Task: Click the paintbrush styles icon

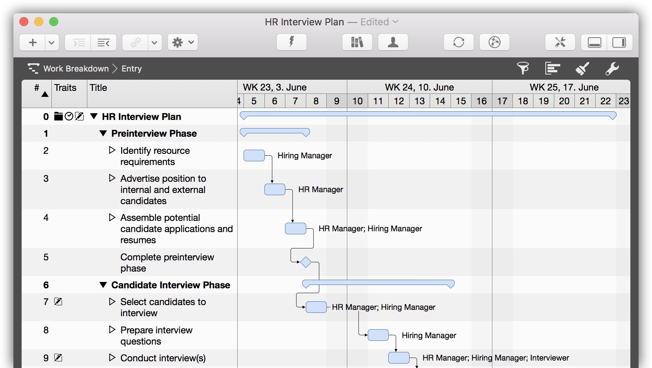Action: 582,69
